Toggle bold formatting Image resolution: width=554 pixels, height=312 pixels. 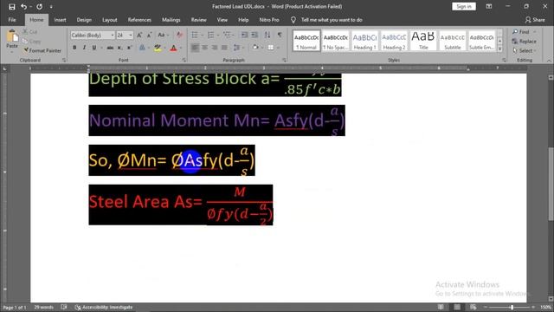coord(74,48)
